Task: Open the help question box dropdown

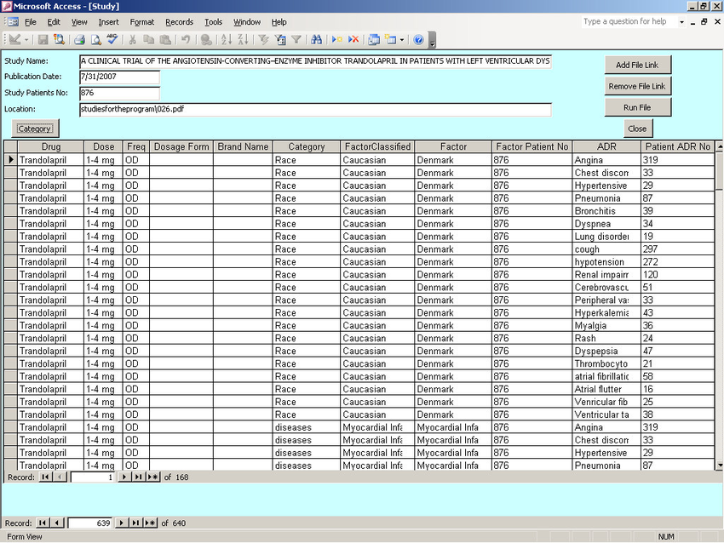Action: [x=681, y=21]
